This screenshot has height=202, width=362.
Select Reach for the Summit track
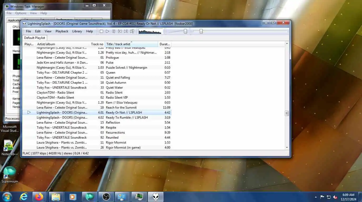coord(97,108)
